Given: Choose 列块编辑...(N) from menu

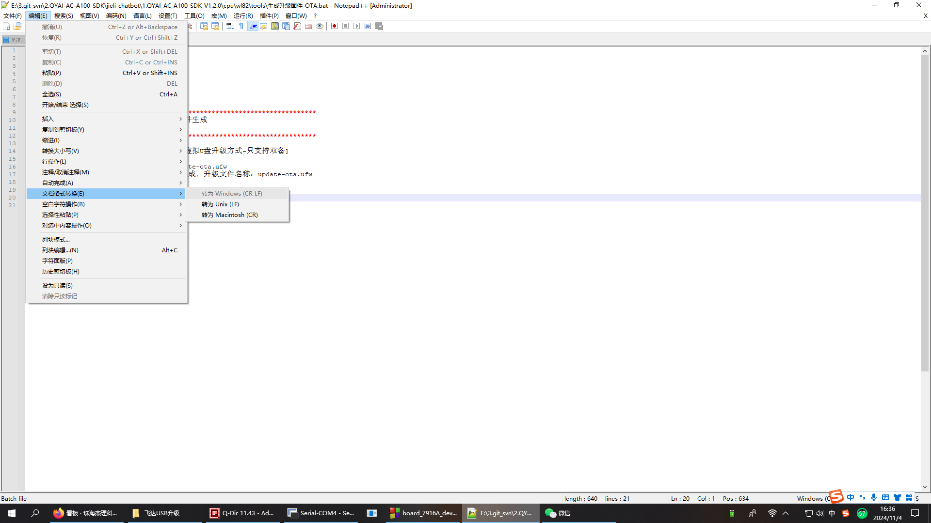Looking at the screenshot, I should tap(60, 250).
